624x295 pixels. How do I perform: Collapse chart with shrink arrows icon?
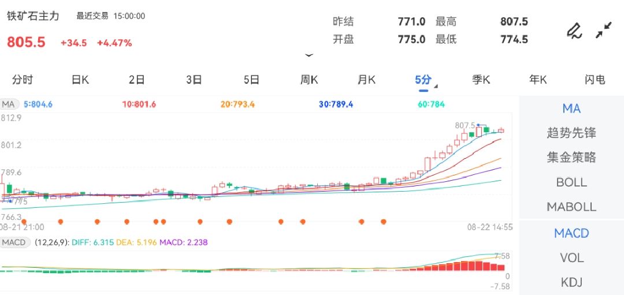click(604, 31)
